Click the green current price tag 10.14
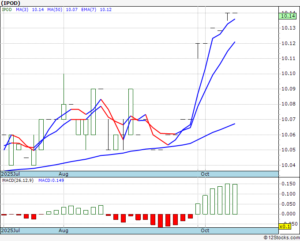Image resolution: width=300 pixels, height=241 pixels. (288, 16)
